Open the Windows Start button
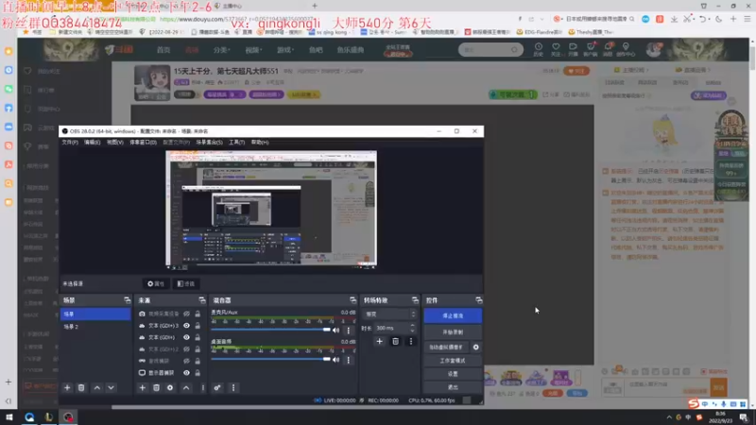The width and height of the screenshot is (756, 425). click(9, 417)
